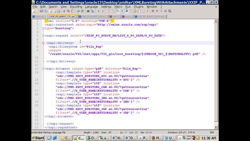250x141 pixels.
Task: Click the Redo toolbar icon
Action: pyautogui.click(x=82, y=11)
